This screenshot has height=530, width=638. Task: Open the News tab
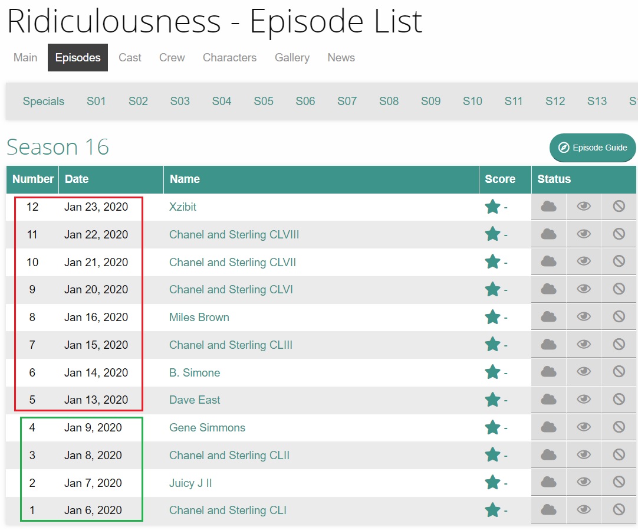click(341, 57)
